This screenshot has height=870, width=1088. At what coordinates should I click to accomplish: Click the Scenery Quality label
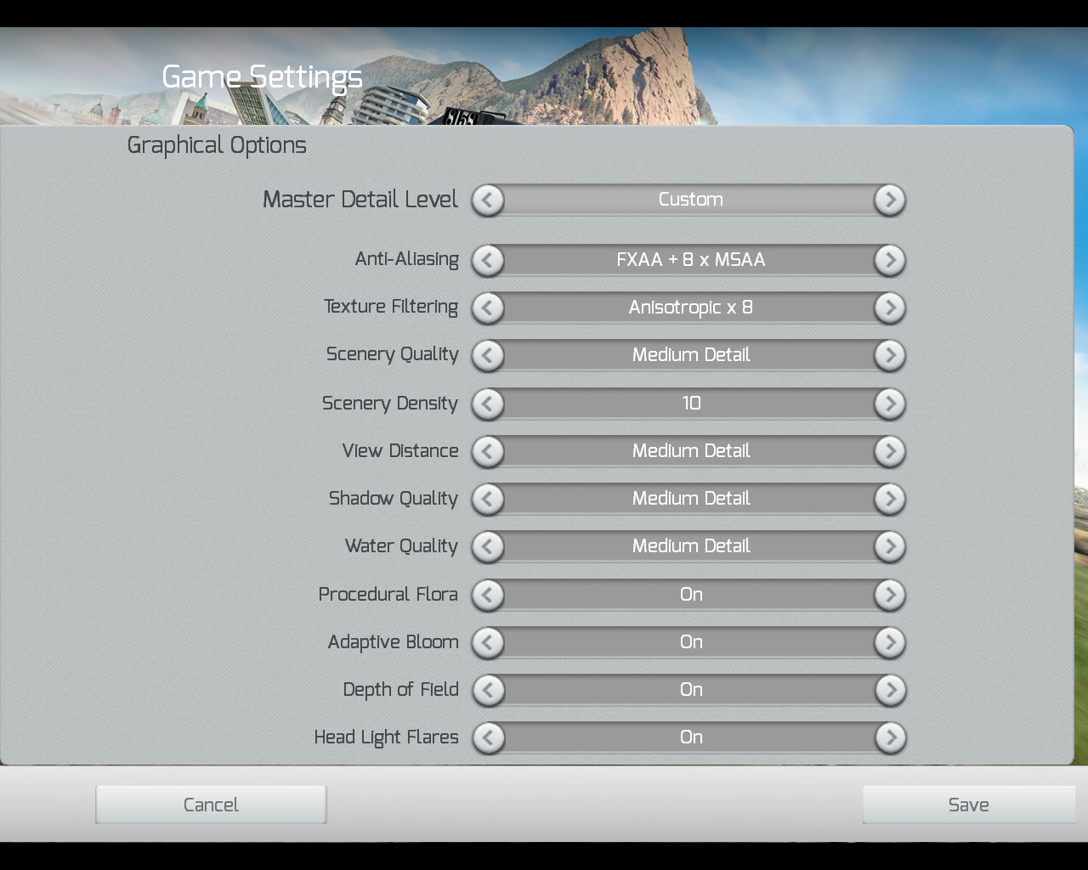[393, 355]
